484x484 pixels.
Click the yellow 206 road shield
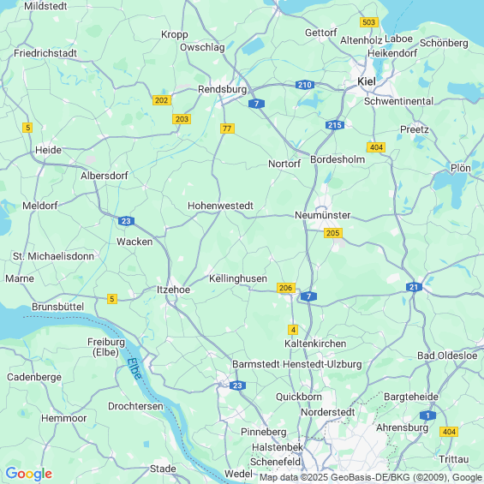click(x=286, y=288)
